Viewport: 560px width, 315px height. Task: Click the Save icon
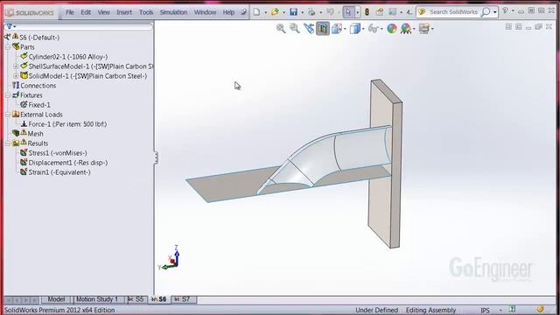coord(293,11)
